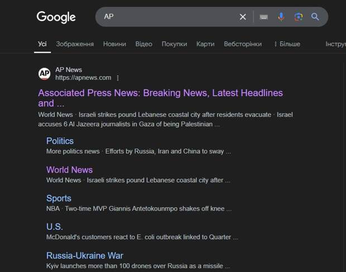346x272 pixels.
Task: Open the Sports sitelink
Action: point(59,198)
